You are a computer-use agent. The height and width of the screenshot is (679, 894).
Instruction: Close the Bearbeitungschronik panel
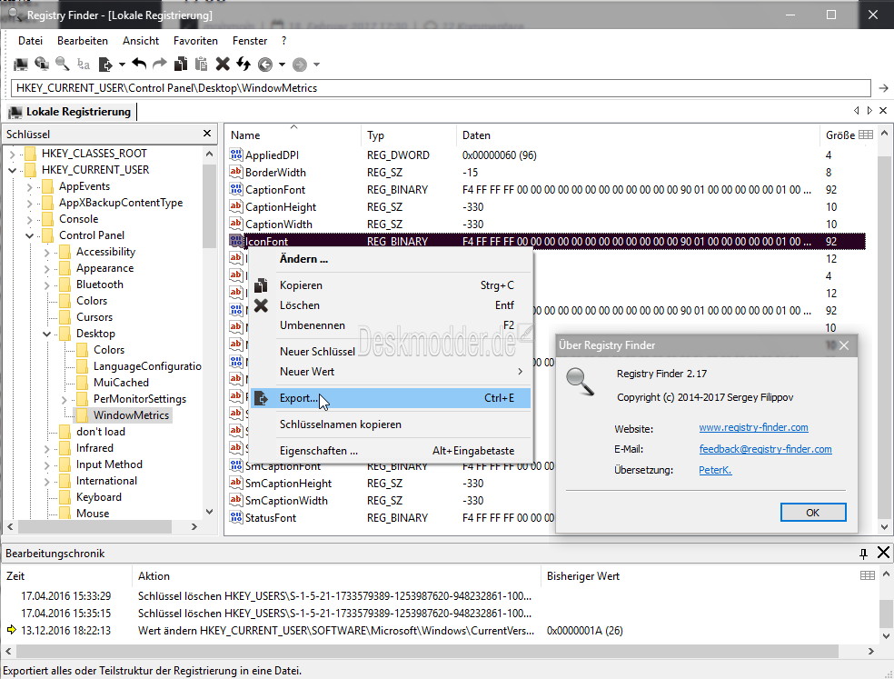click(x=883, y=553)
